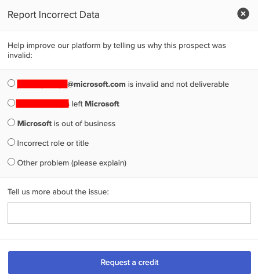Click the 'left Microsoft' label text
Image resolution: width=258 pixels, height=280 pixels.
coord(95,104)
